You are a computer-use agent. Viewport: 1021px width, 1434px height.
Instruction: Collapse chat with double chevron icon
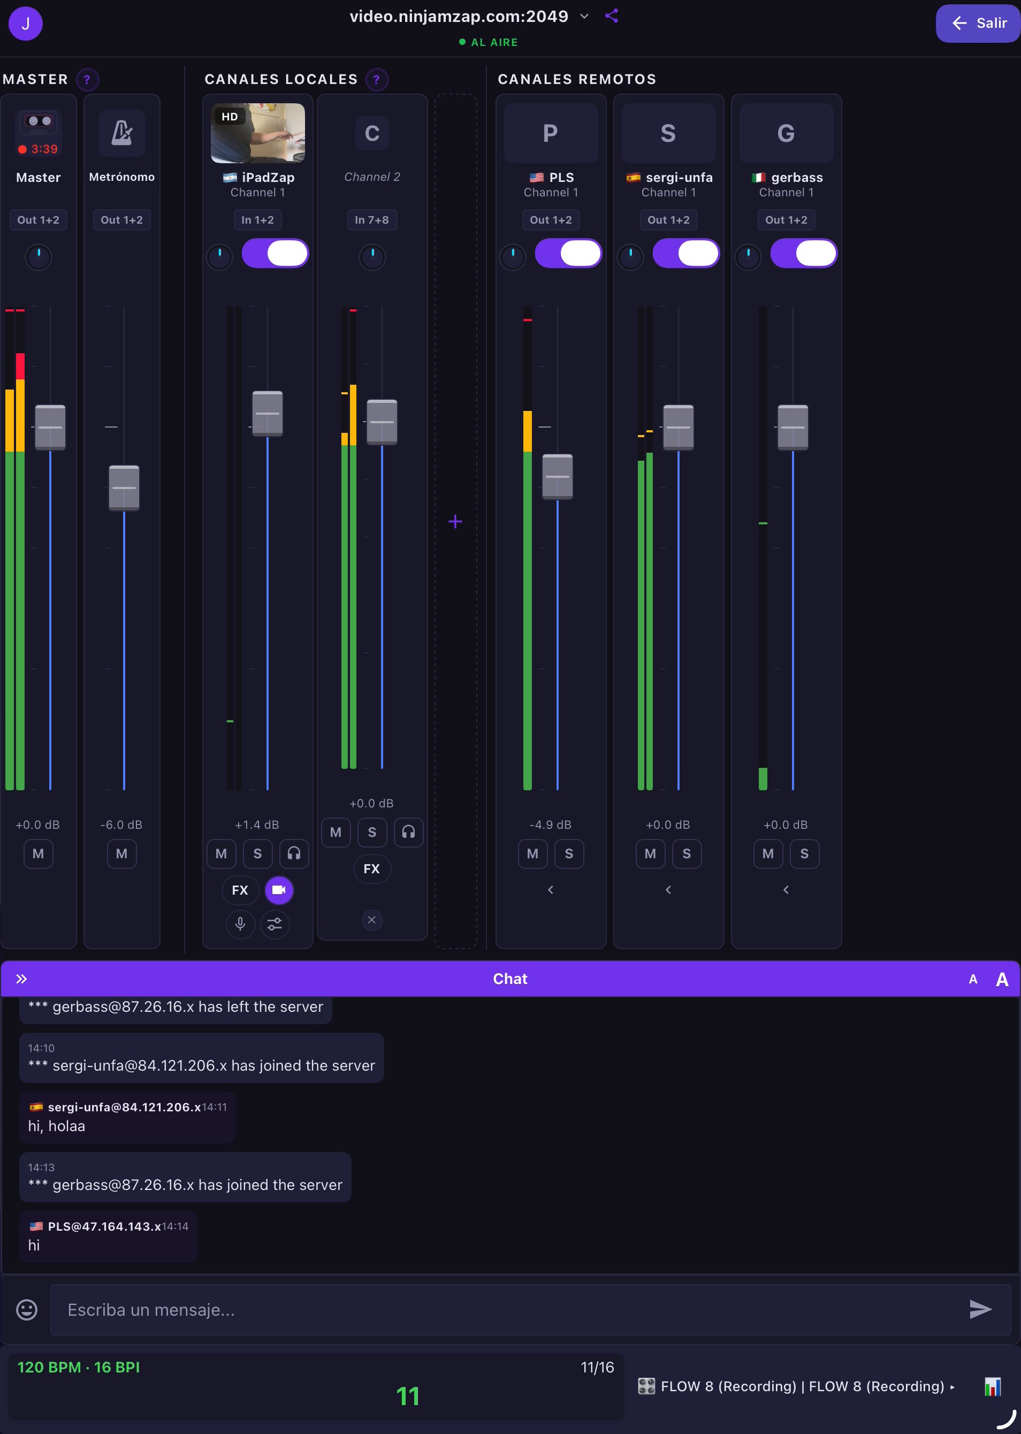pyautogui.click(x=21, y=979)
